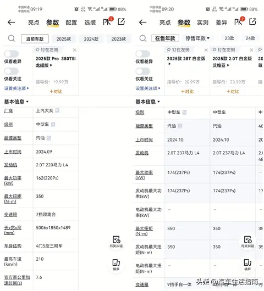Tap share icon on left screen
The height and width of the screenshot is (291, 264).
coord(122,22)
